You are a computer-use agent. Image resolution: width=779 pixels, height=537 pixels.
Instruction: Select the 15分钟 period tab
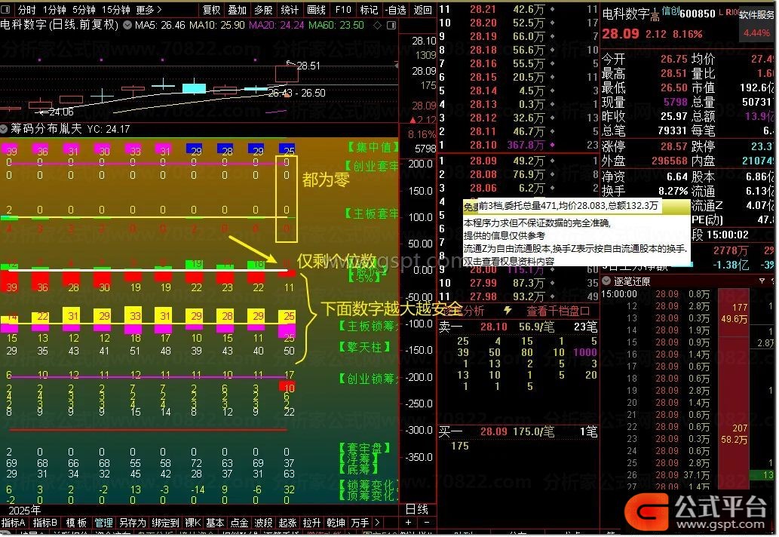(116, 10)
